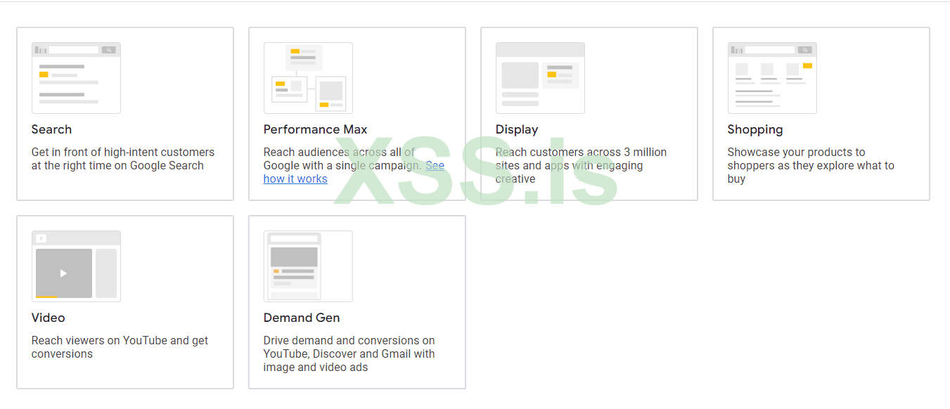
Task: Choose the Performance Max heading
Action: click(315, 129)
